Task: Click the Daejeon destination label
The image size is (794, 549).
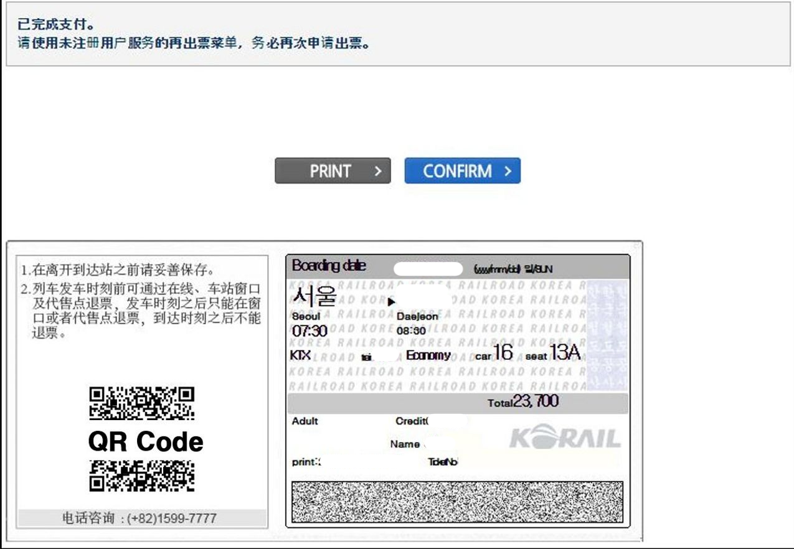Action: click(x=417, y=316)
